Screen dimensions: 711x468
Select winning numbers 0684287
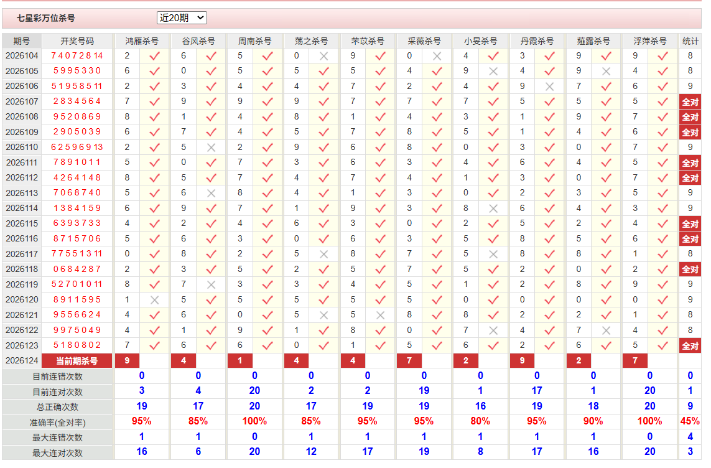tap(77, 269)
